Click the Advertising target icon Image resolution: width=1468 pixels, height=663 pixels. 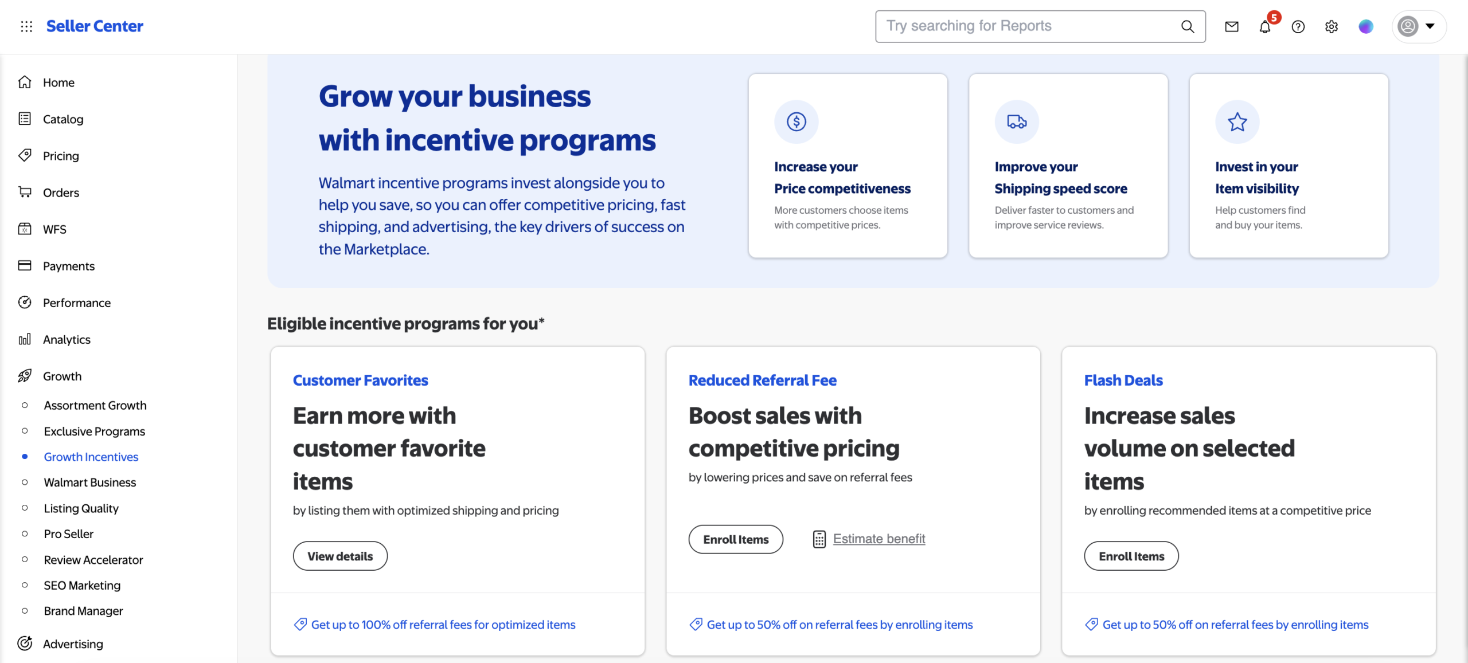[25, 644]
